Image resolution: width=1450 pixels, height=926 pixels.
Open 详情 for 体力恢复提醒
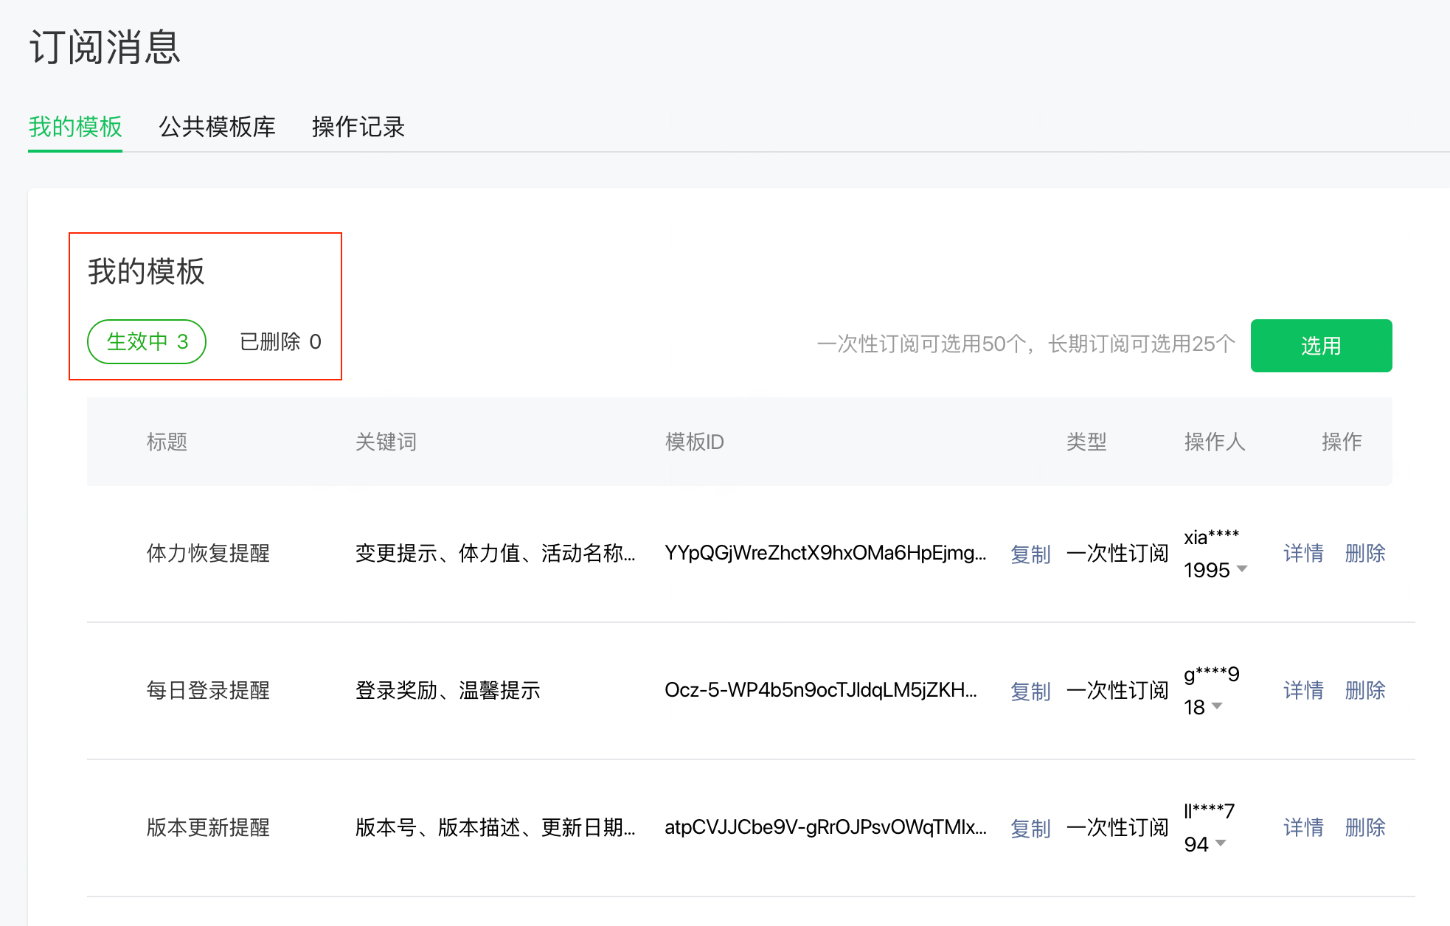coord(1303,553)
